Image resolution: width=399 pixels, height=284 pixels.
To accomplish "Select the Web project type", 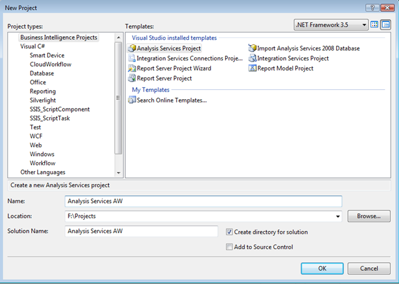I will pyautogui.click(x=36, y=145).
